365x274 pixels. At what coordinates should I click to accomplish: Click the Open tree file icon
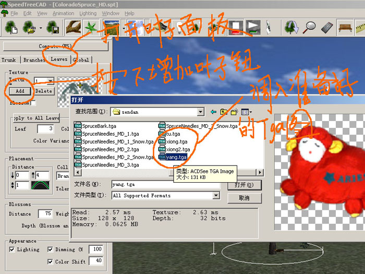(x=29, y=27)
